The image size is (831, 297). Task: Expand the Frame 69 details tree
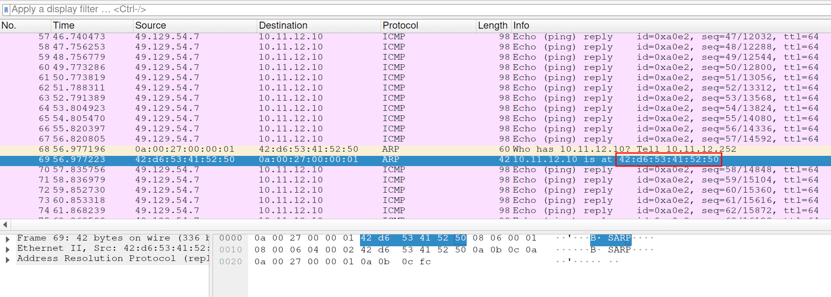(x=7, y=239)
